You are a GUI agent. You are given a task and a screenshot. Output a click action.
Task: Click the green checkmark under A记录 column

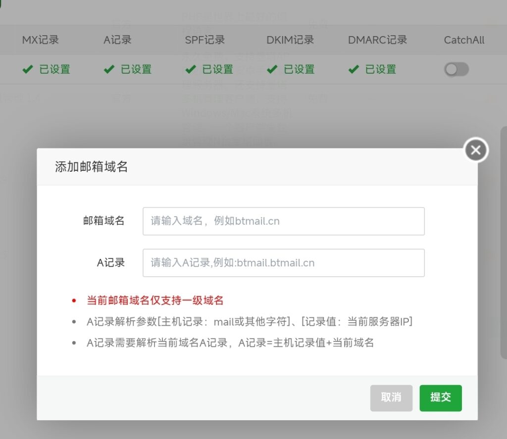pos(109,70)
